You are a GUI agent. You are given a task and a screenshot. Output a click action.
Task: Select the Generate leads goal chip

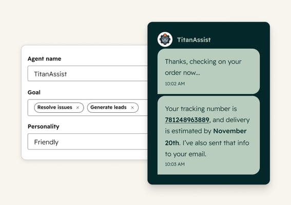[x=113, y=108]
